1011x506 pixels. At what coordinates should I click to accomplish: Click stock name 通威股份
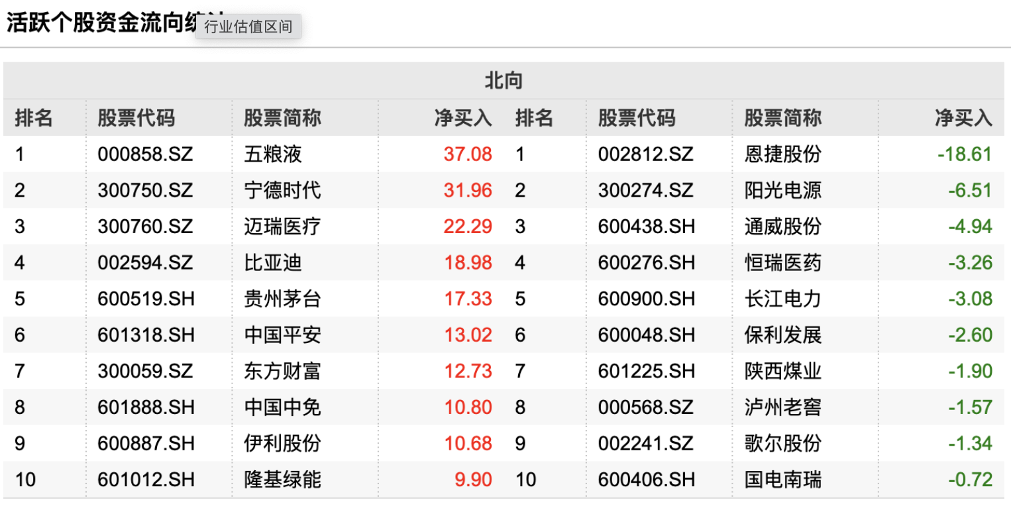tap(783, 227)
